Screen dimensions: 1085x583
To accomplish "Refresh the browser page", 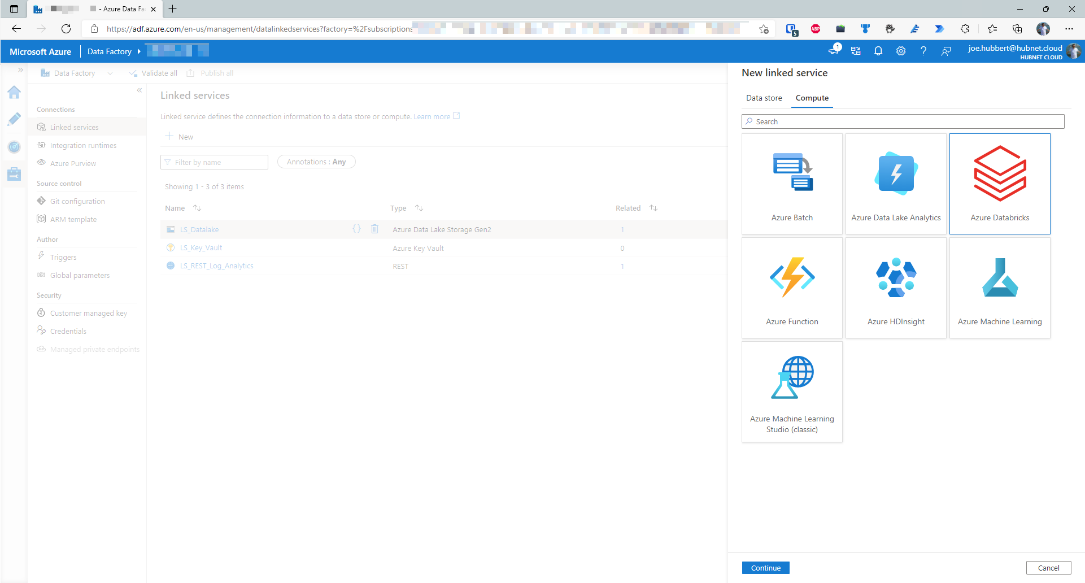I will (66, 29).
